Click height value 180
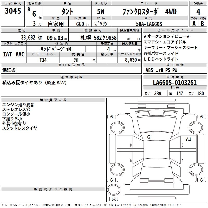208x208 pixels. click(x=200, y=93)
